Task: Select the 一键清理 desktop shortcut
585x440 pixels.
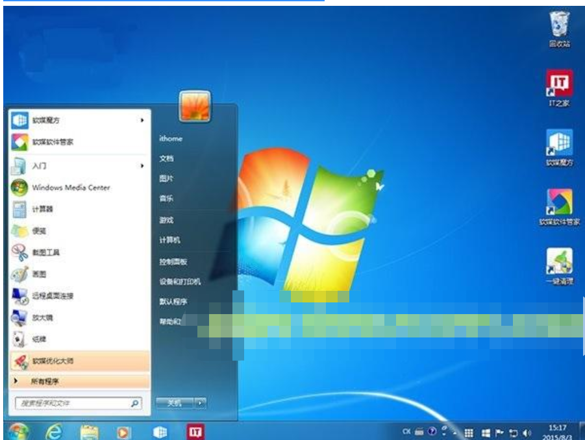Action: point(559,266)
